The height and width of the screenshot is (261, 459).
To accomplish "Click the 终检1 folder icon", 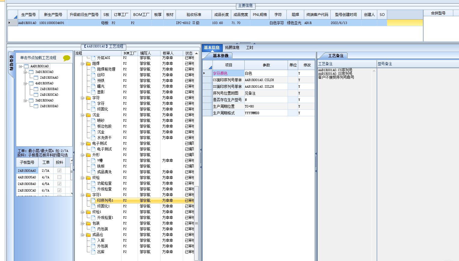I will point(88,212).
